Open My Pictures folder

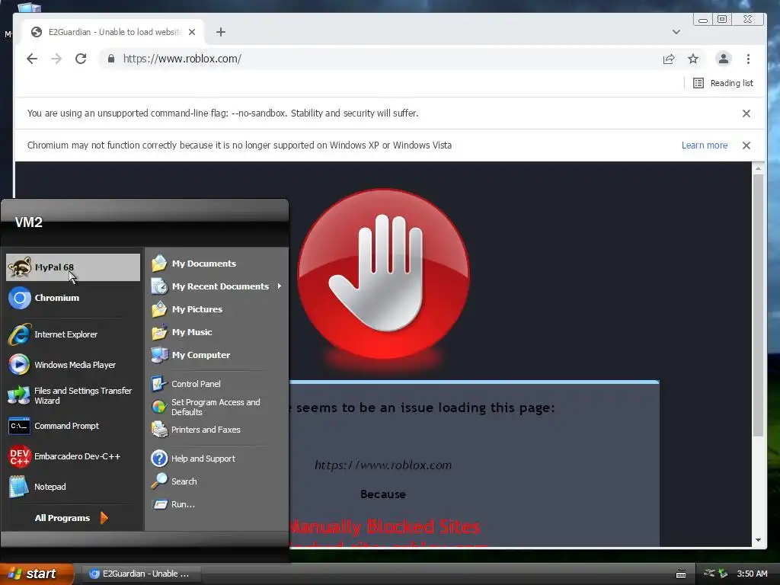(x=216, y=309)
